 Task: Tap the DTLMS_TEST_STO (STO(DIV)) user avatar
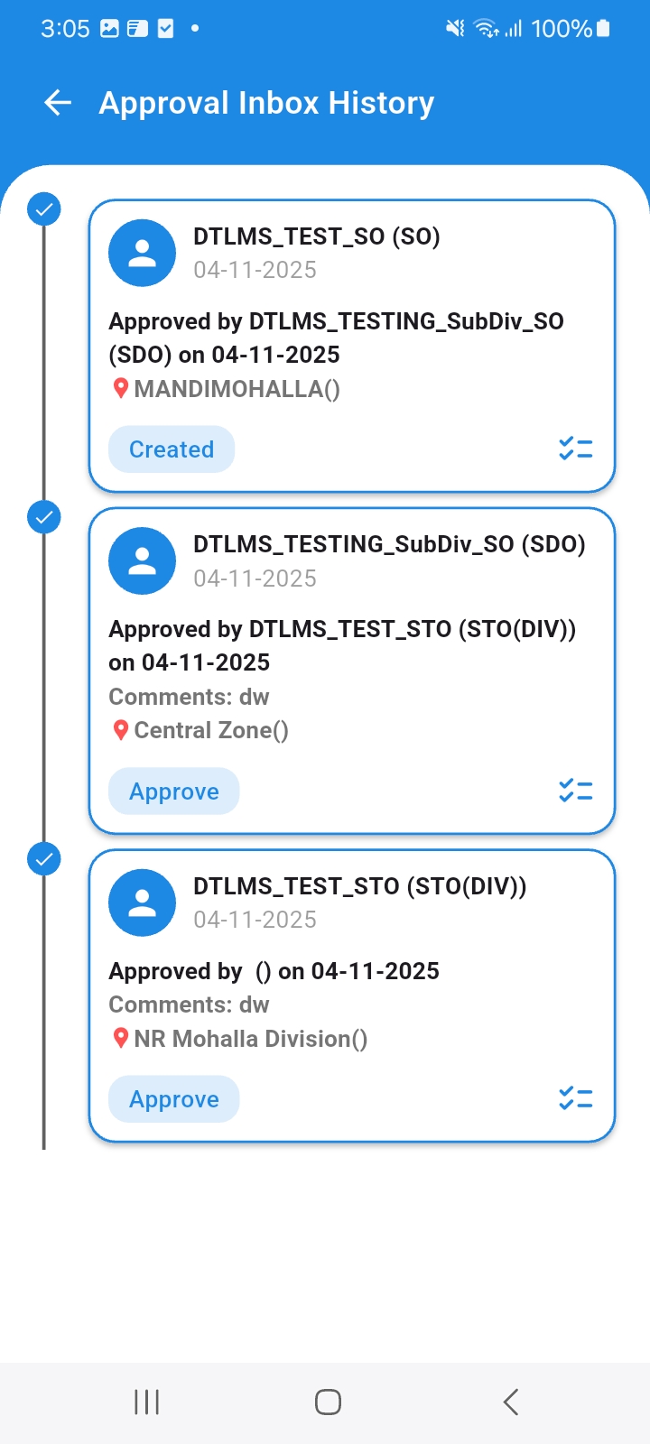pos(142,903)
